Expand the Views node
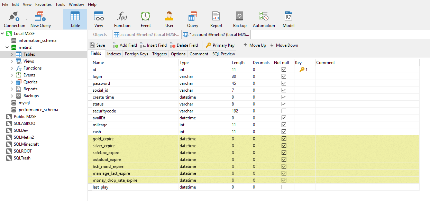Screen dimensions: 430x201 [12, 61]
